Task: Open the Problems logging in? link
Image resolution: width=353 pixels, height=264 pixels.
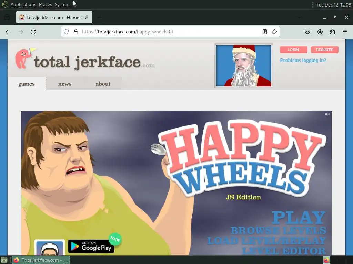Action: coord(303,60)
